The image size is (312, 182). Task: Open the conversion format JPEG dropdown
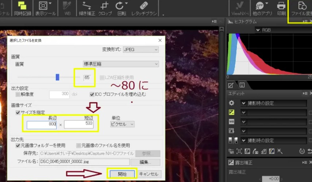(x=140, y=49)
